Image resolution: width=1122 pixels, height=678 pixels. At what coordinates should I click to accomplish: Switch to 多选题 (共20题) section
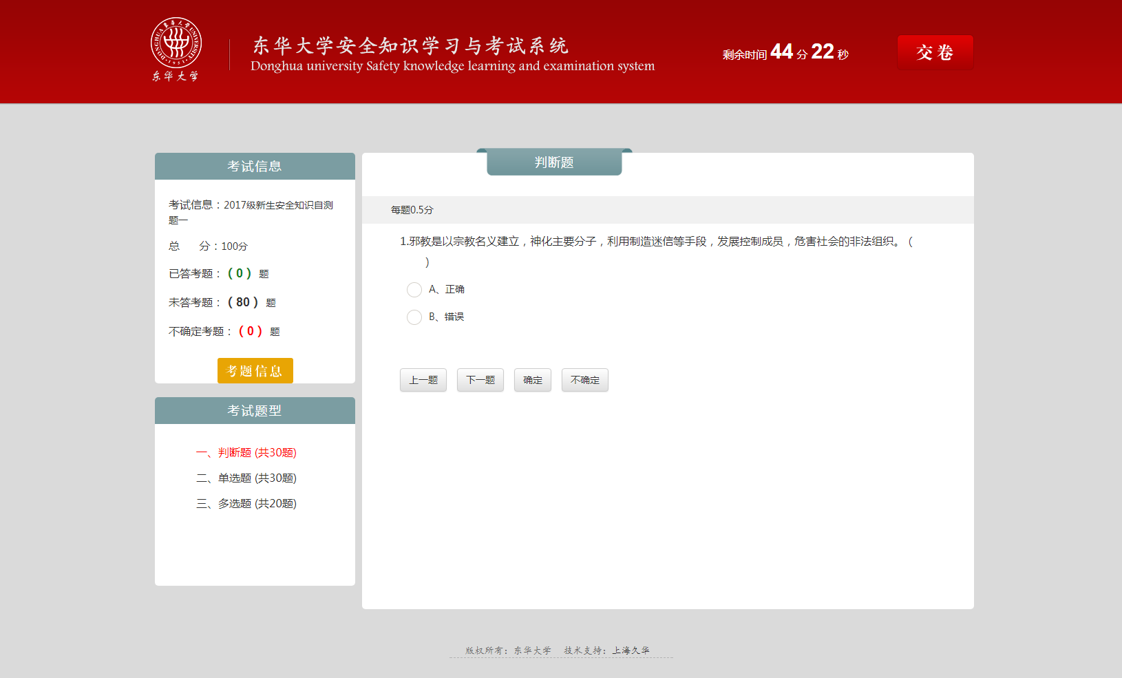(246, 503)
